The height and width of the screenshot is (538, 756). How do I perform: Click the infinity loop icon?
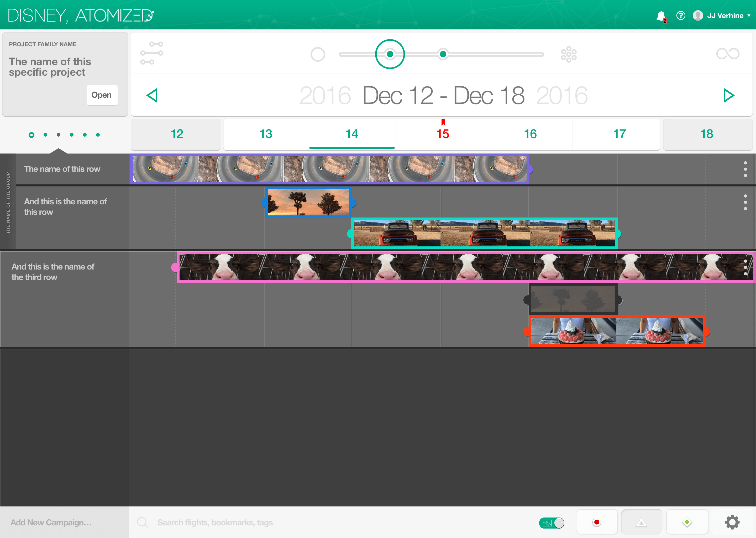728,54
